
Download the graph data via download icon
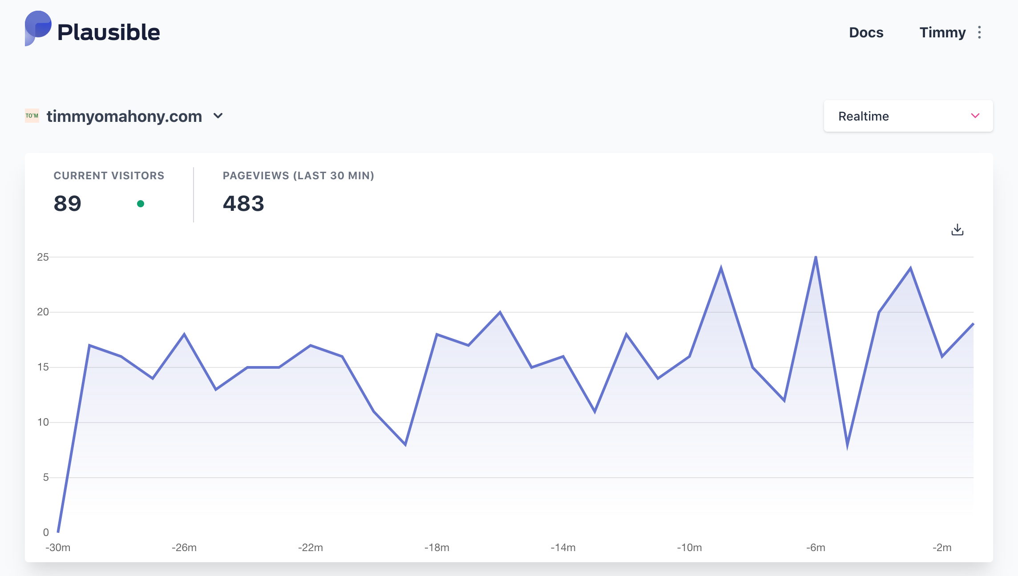(x=957, y=230)
